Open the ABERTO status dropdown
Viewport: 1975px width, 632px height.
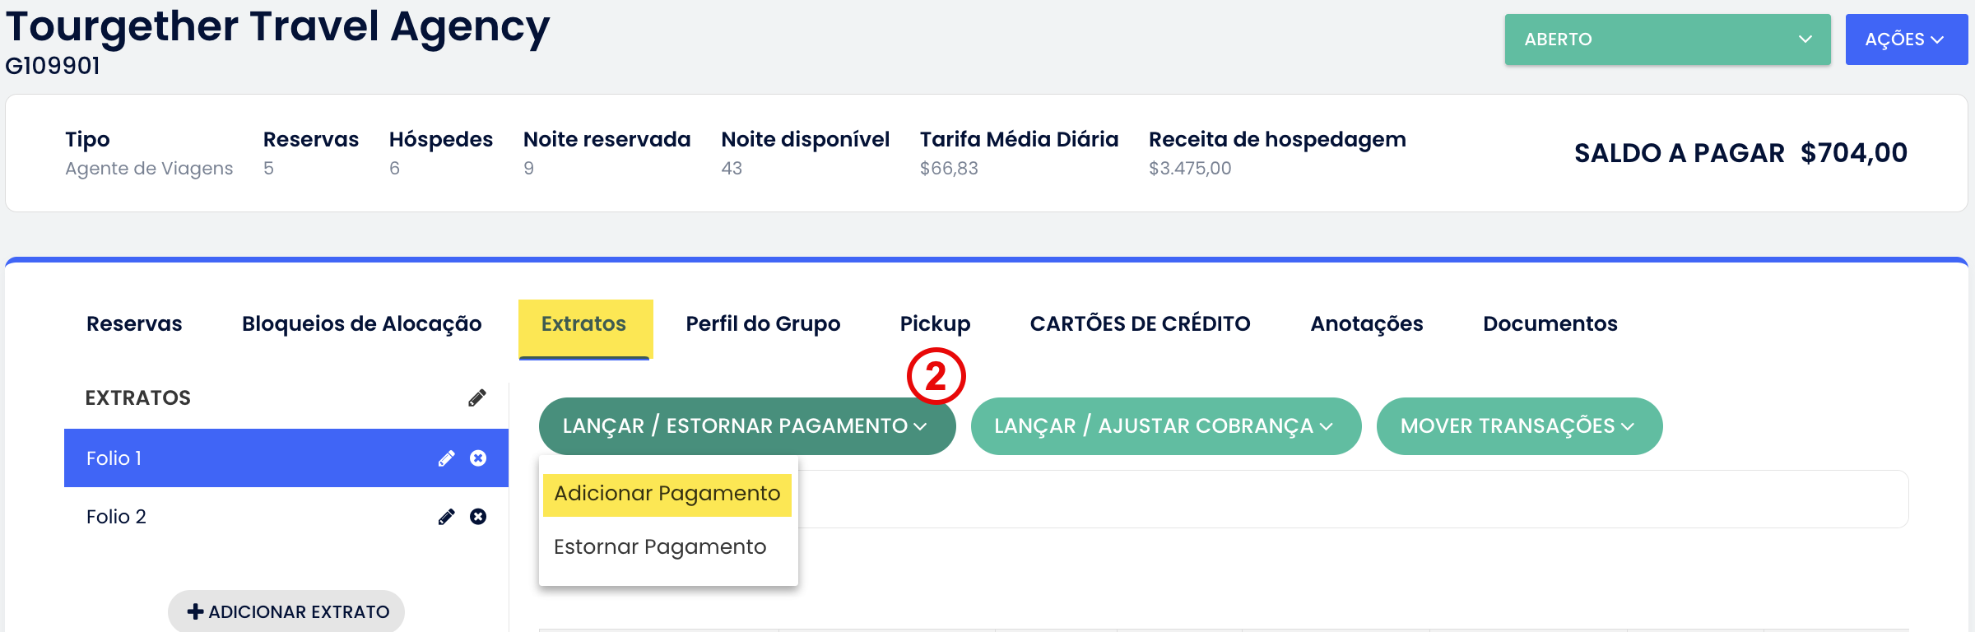[1667, 39]
